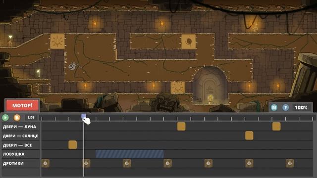
Task: Select the second ДРОТИКИ dart marker at playhead
Action: (x=86, y=163)
